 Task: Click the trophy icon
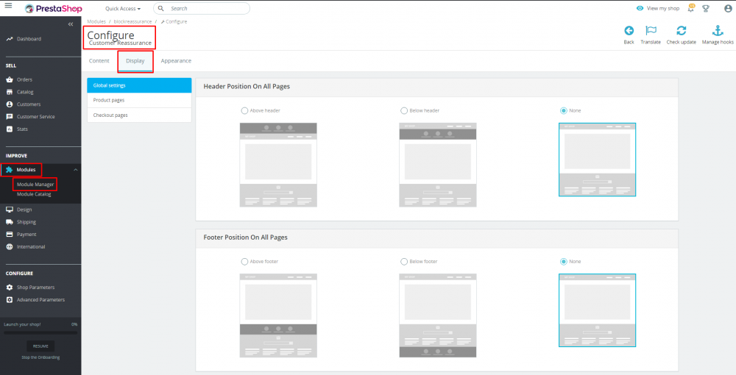706,8
